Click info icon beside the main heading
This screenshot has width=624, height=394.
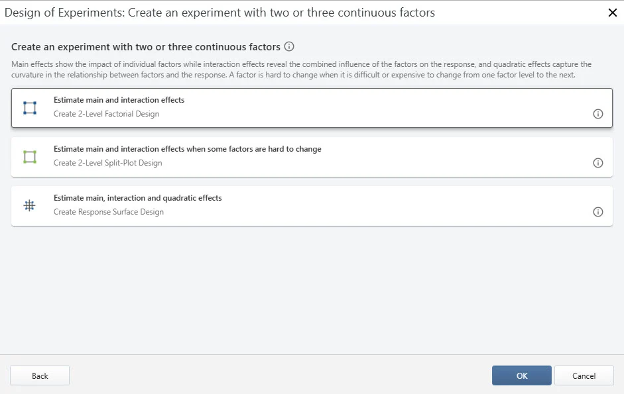pyautogui.click(x=289, y=47)
